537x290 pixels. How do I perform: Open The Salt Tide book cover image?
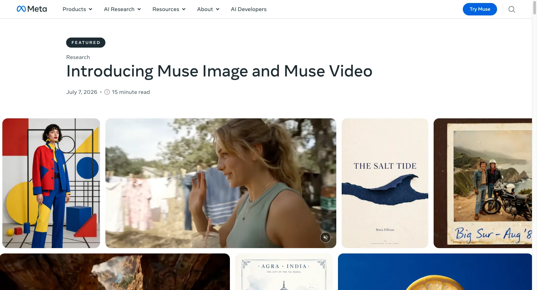pos(385,183)
